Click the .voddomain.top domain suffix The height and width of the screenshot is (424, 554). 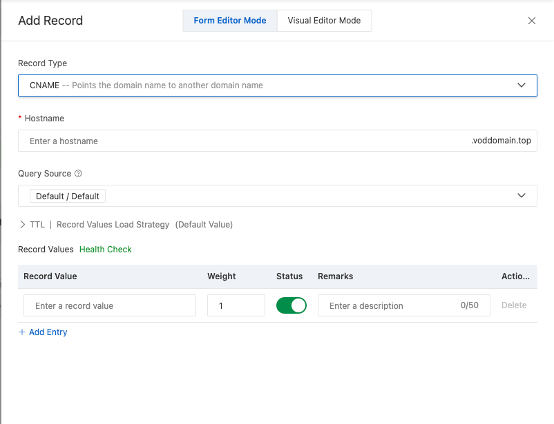[501, 141]
